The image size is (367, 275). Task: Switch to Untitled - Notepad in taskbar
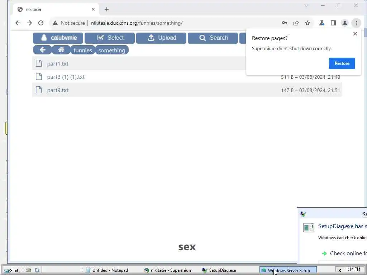pyautogui.click(x=107, y=270)
